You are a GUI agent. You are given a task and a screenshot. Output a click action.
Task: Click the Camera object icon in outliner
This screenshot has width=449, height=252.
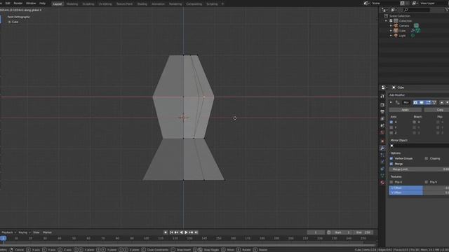(x=396, y=26)
